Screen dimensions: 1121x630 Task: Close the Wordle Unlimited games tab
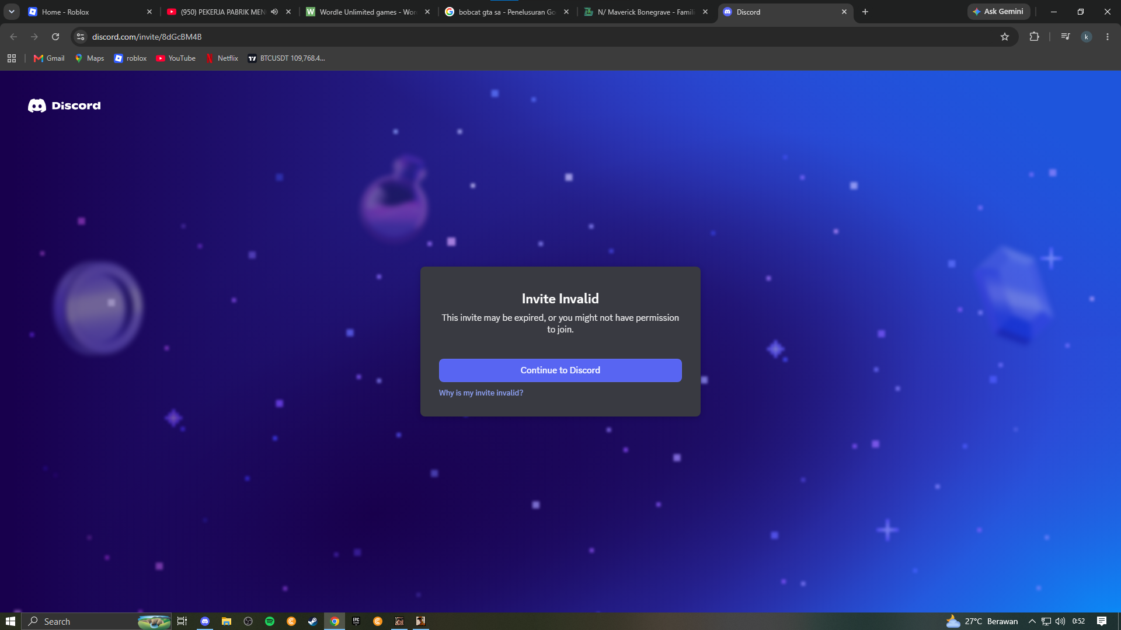pos(427,12)
